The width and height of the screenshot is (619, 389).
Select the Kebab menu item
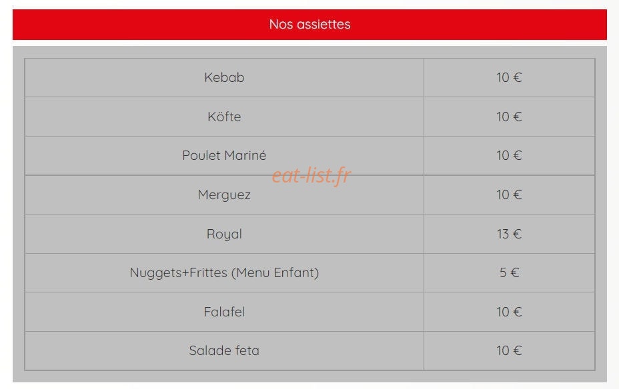[224, 77]
